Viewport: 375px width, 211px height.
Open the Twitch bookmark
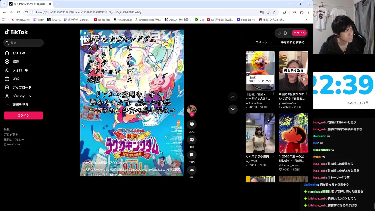pyautogui.click(x=39, y=20)
